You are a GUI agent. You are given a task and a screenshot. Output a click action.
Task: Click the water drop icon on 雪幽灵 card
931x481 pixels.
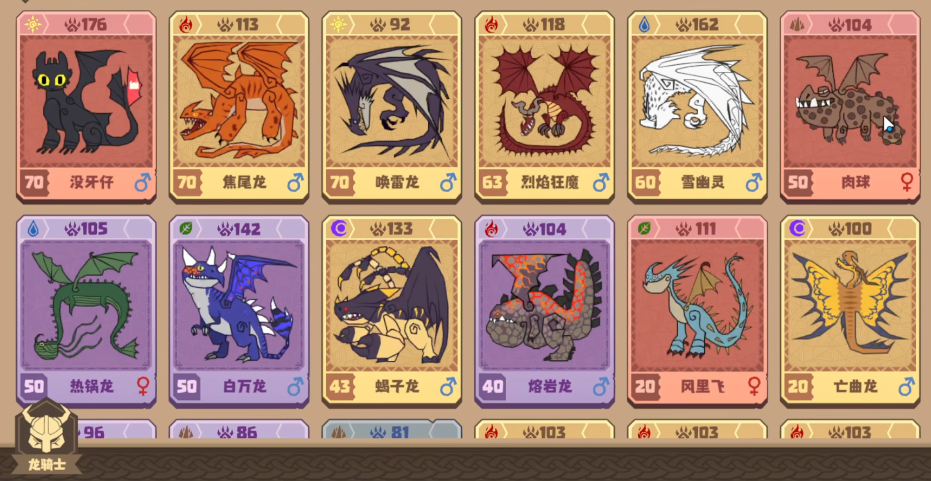pyautogui.click(x=644, y=25)
